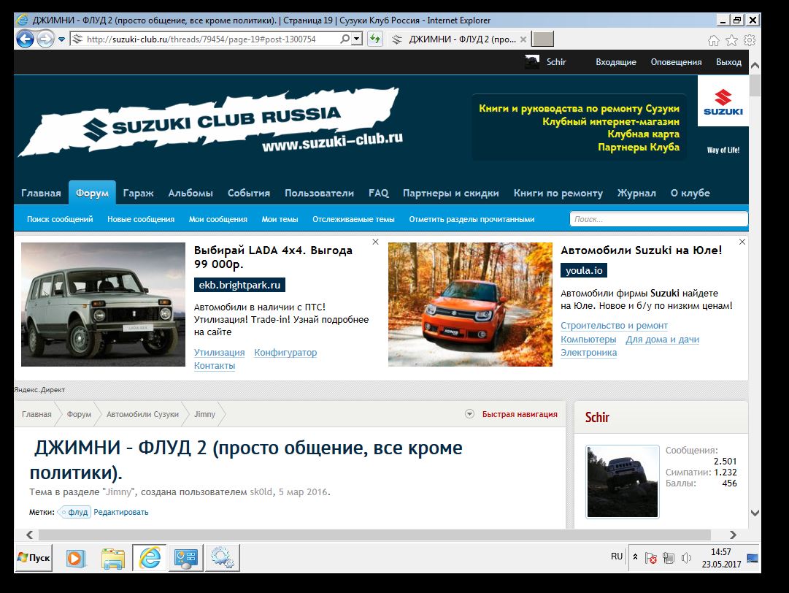The height and width of the screenshot is (593, 789).
Task: Expand the address bar autocomplete dropdown
Action: 357,39
